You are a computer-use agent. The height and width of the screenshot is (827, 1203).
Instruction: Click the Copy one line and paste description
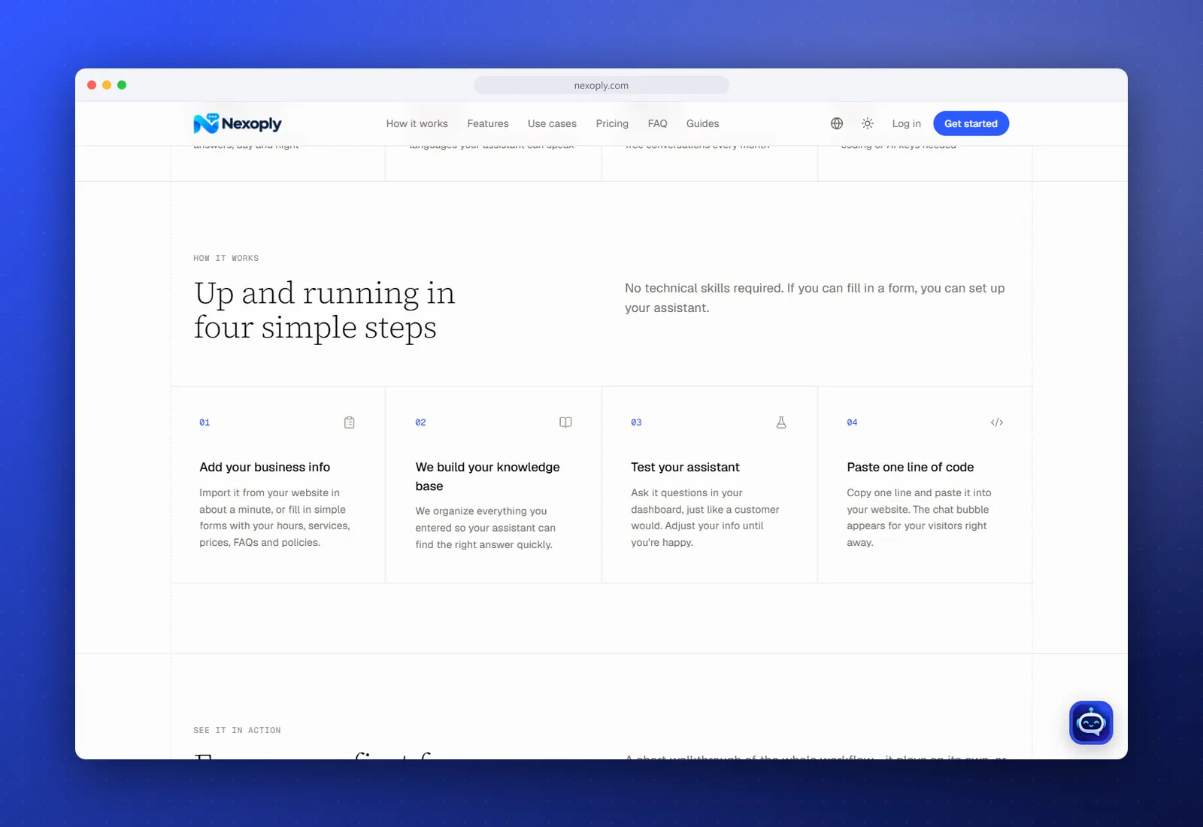pos(919,517)
